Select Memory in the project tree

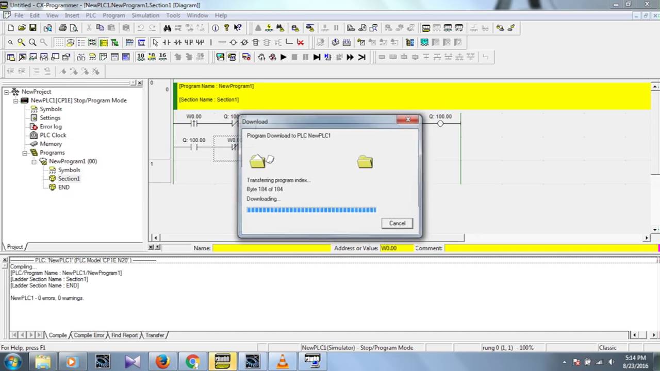tap(51, 144)
